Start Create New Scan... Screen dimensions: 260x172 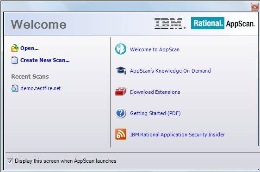click(x=45, y=60)
